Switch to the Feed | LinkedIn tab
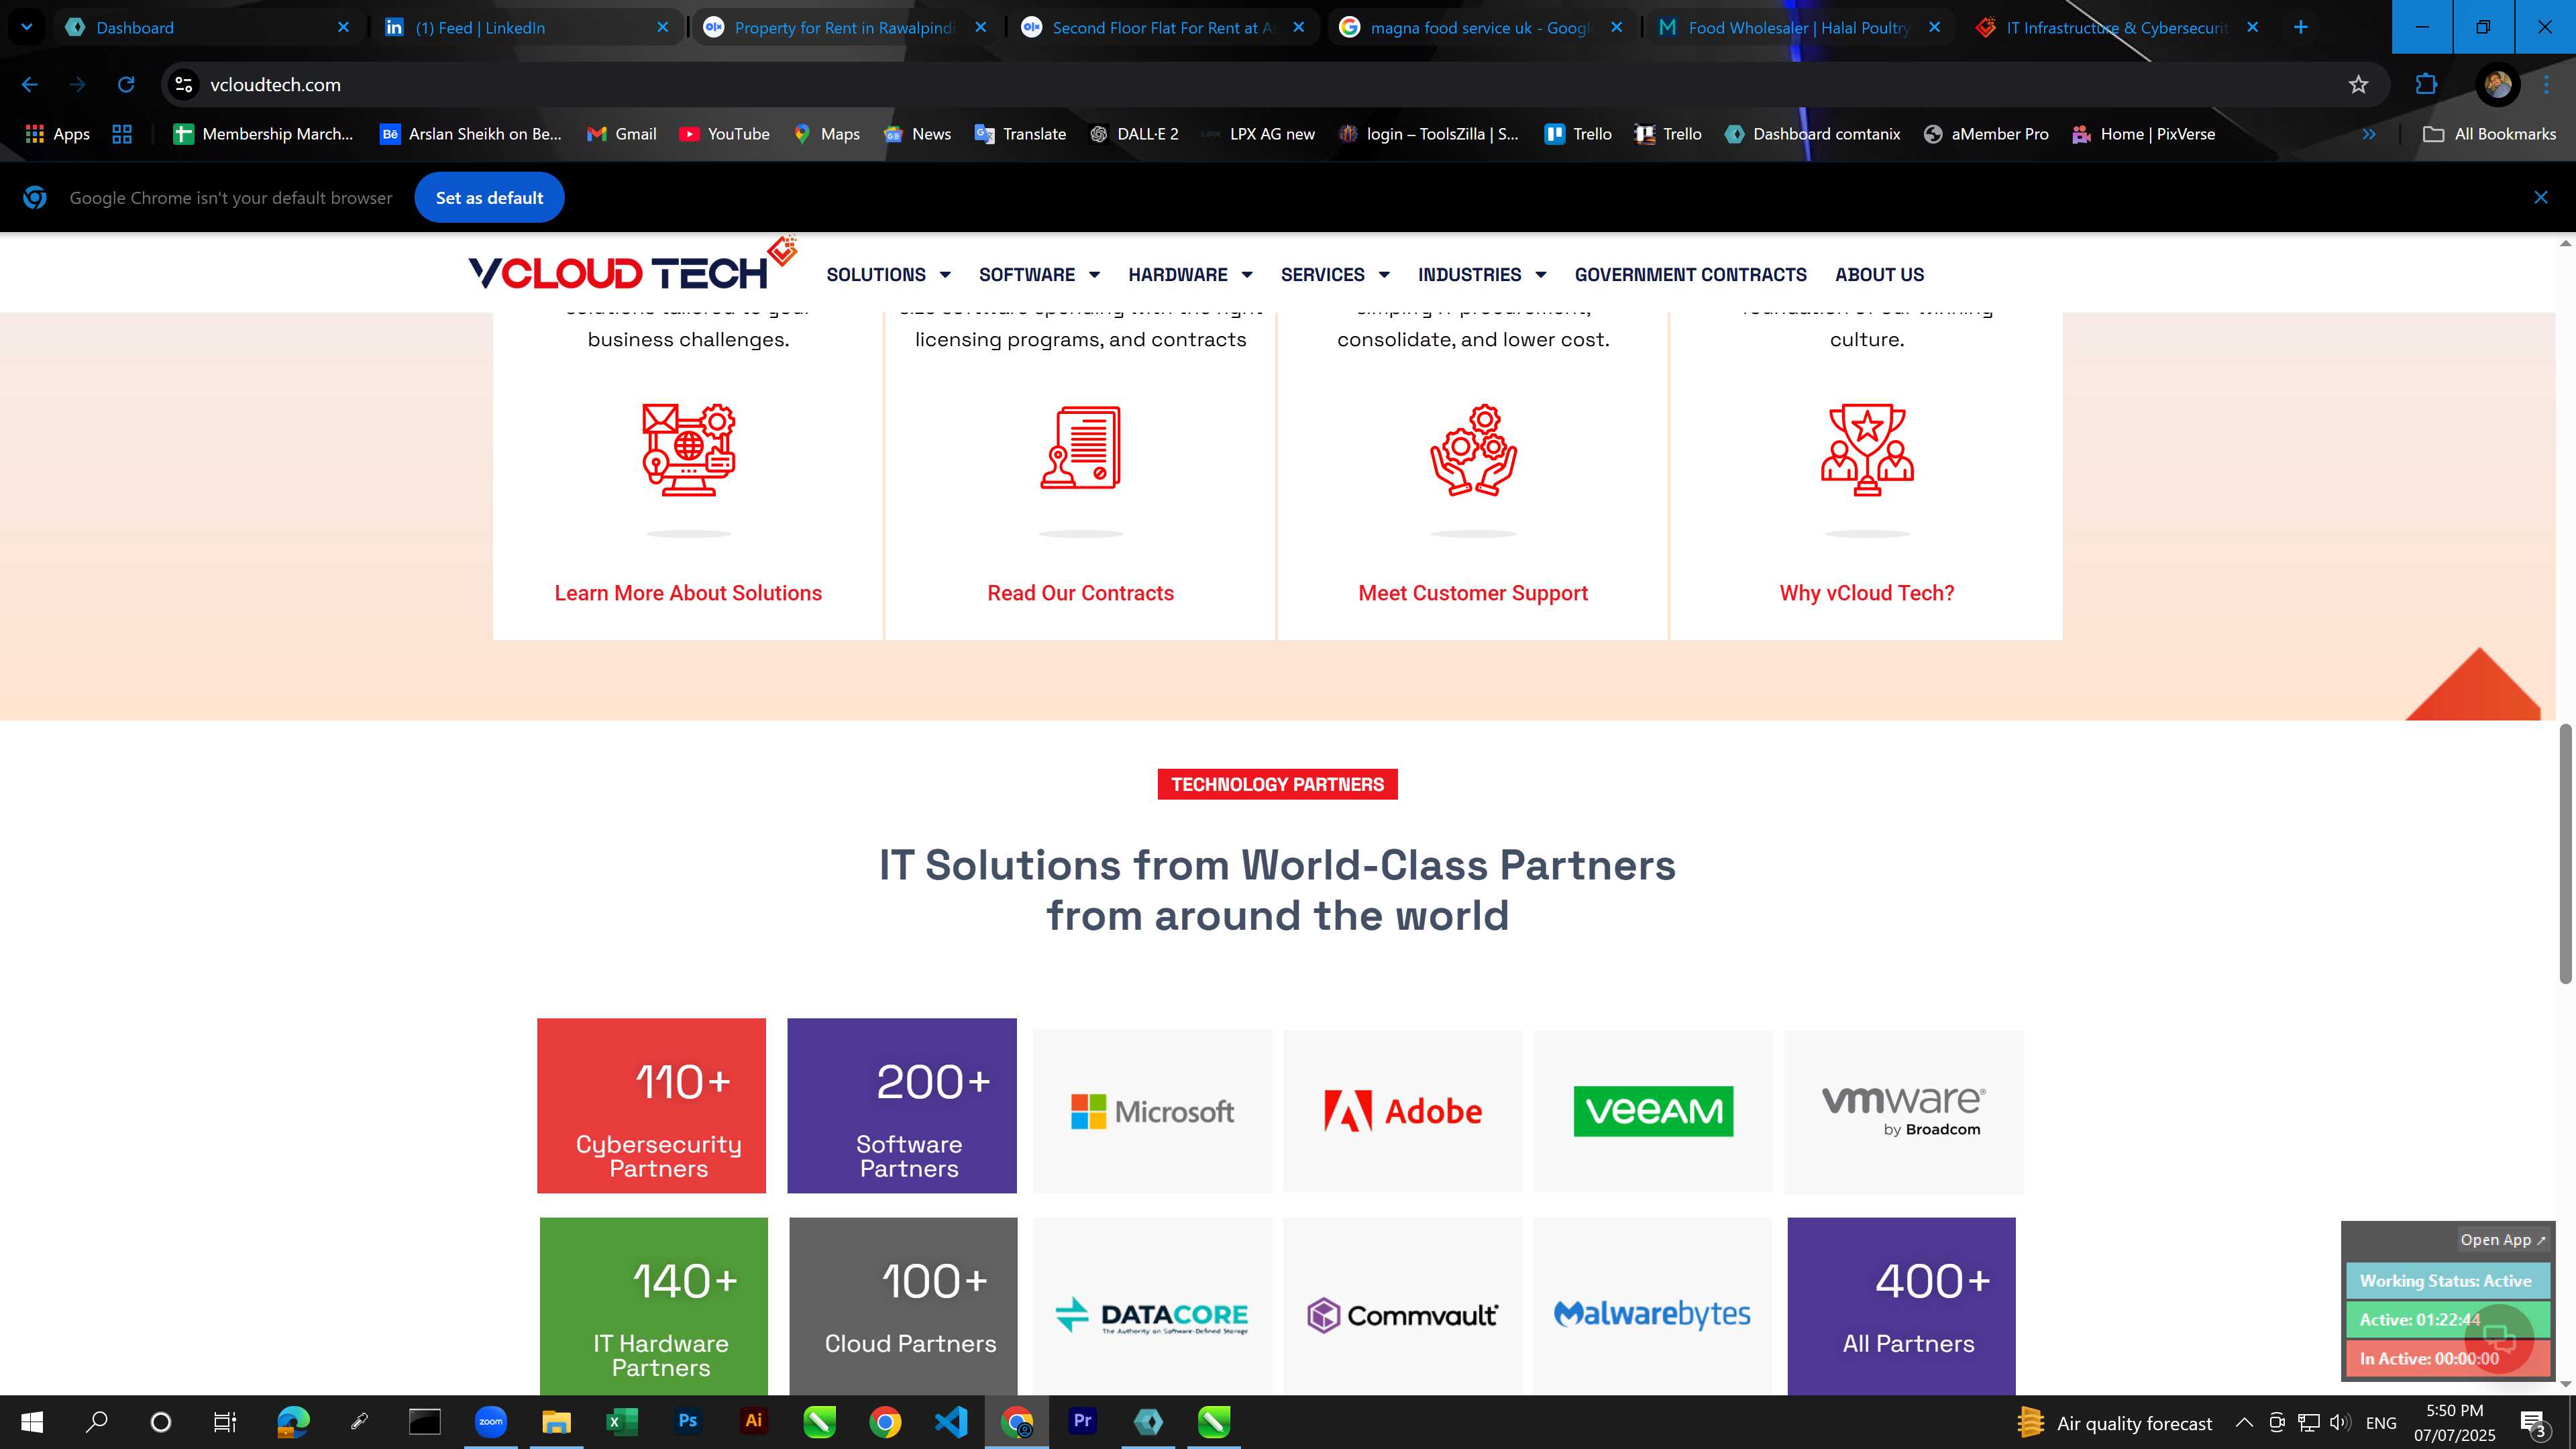 [x=527, y=27]
